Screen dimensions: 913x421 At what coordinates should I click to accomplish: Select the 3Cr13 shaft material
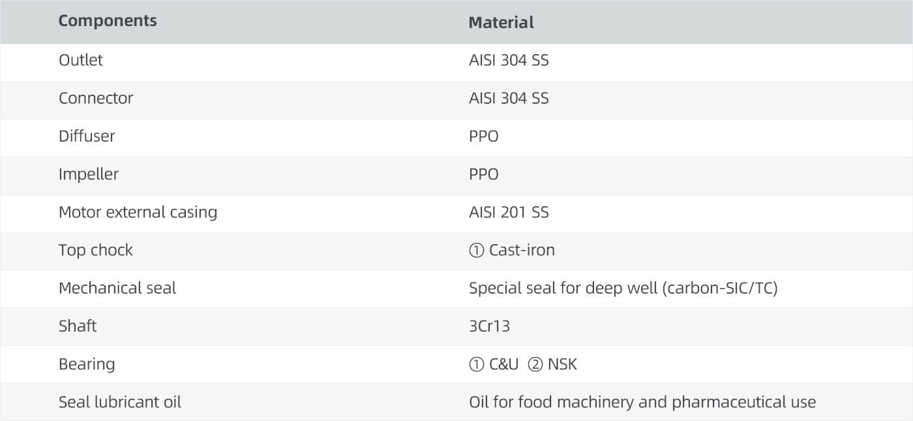point(489,326)
